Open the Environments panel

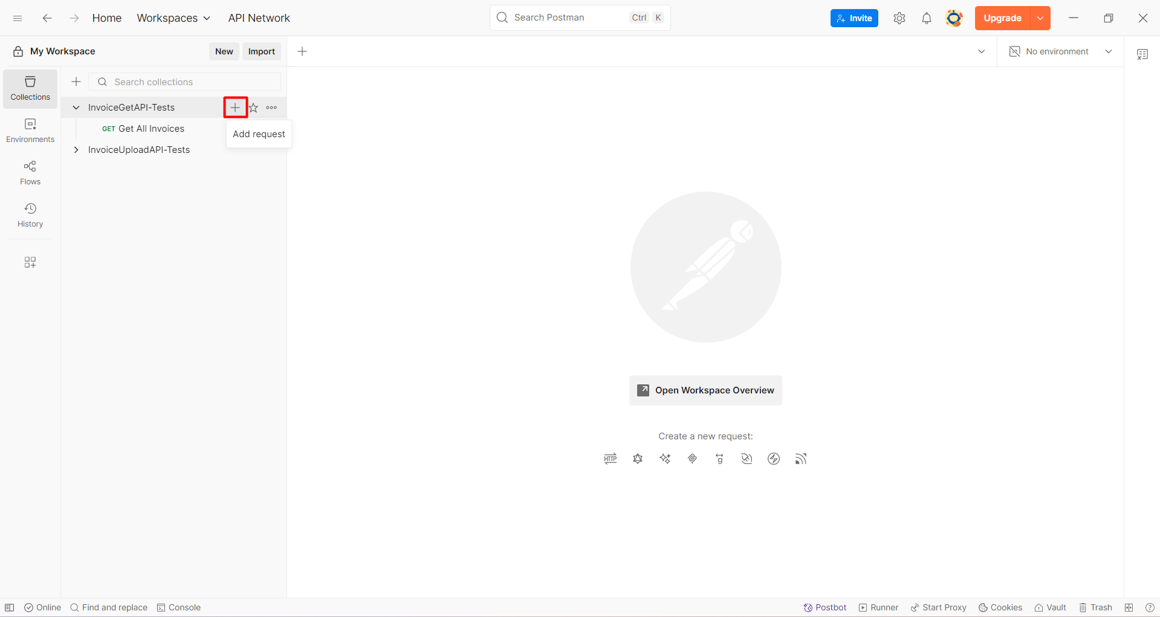(29, 130)
